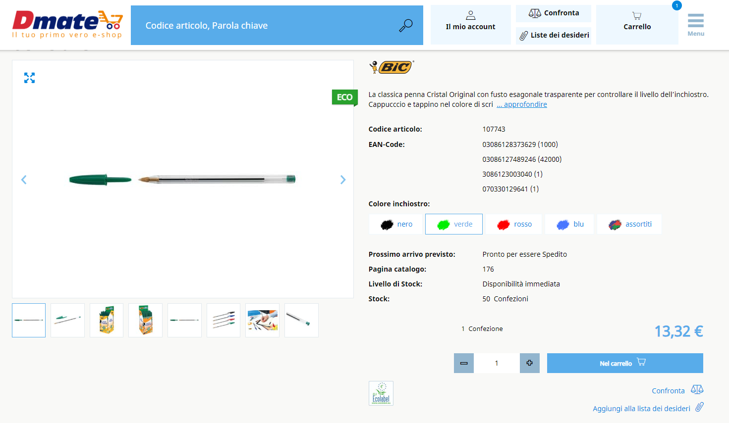Click the main pen product image
729x423 pixels.
pos(182,179)
